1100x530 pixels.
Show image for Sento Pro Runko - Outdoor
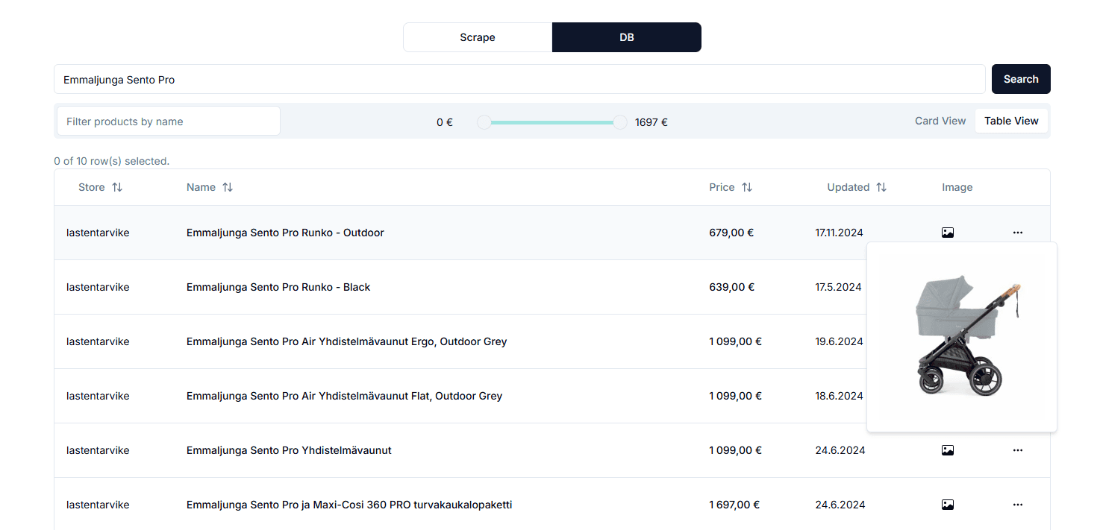(x=948, y=233)
